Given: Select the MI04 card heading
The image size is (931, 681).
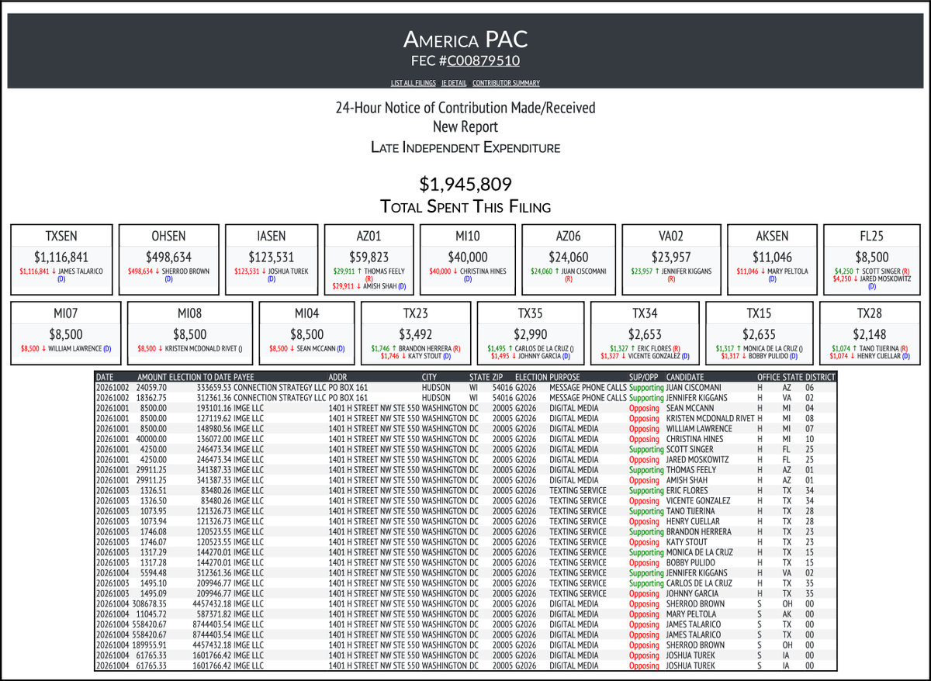Looking at the screenshot, I should [x=306, y=313].
